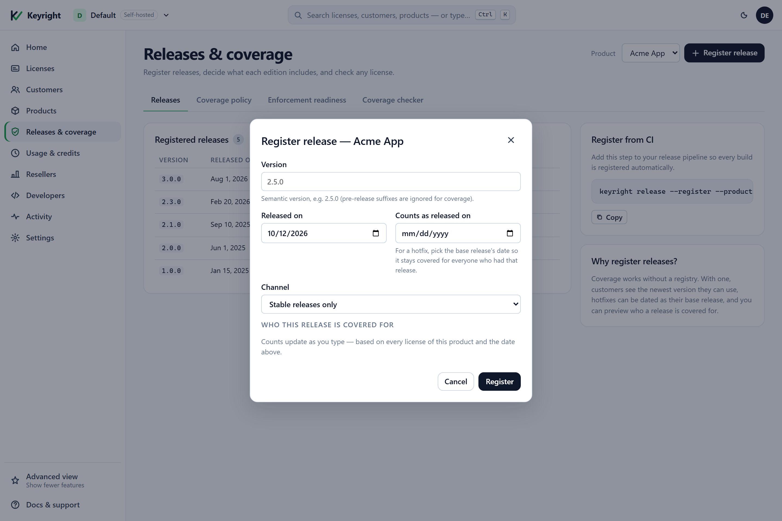The image size is (782, 521).
Task: Click version 2.3.0 in releases table
Action: pyautogui.click(x=171, y=202)
